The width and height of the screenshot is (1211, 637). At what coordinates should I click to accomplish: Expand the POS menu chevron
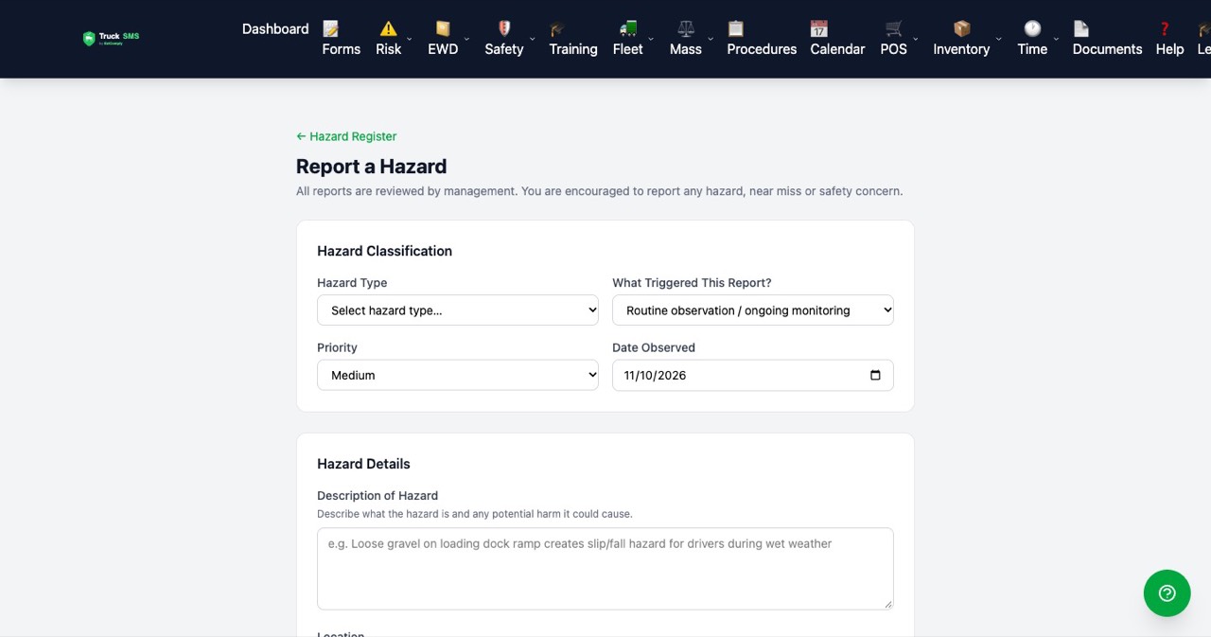tap(916, 39)
